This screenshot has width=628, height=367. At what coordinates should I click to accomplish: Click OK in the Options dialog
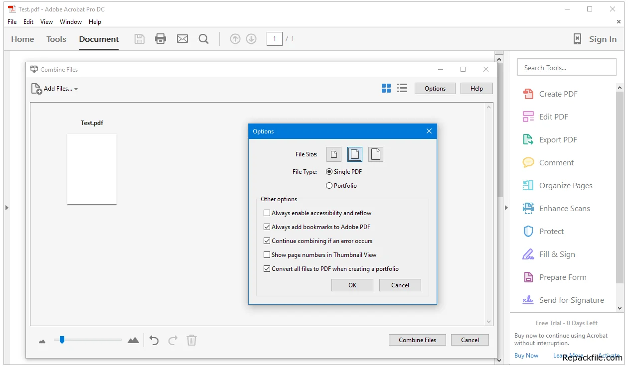point(352,285)
